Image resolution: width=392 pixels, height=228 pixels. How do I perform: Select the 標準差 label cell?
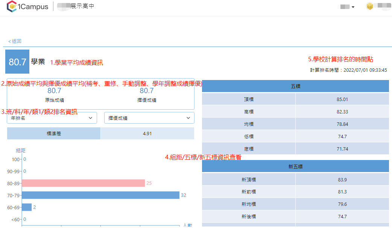54,134
